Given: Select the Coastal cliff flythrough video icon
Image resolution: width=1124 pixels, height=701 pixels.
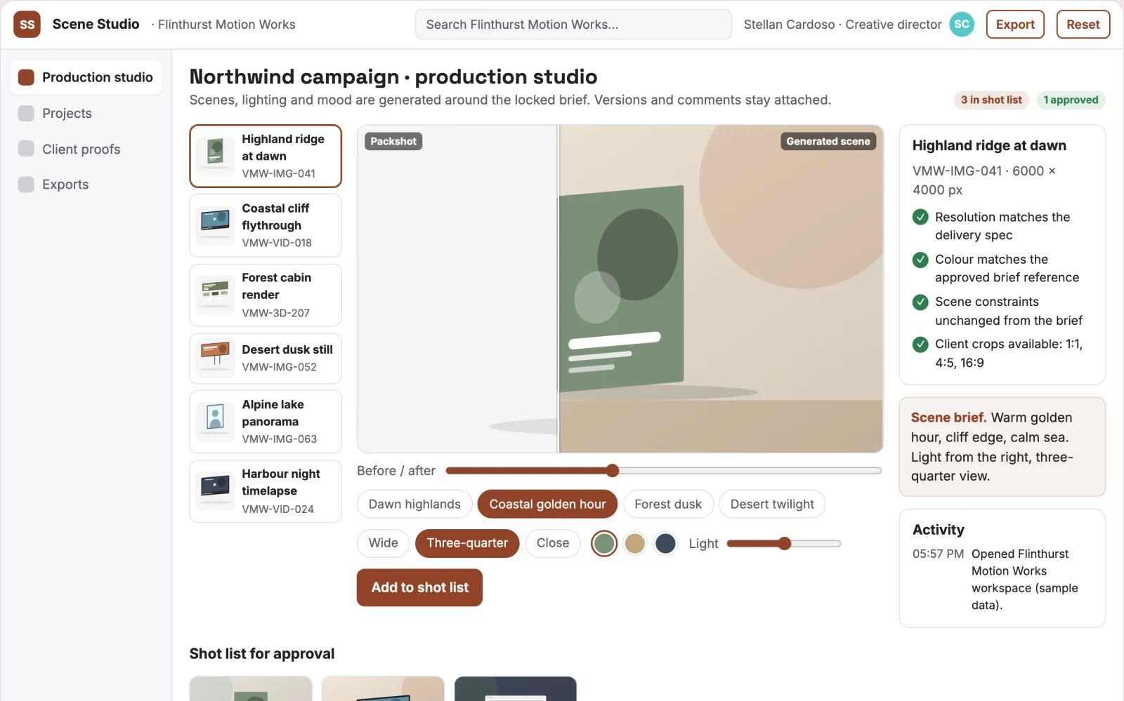Looking at the screenshot, I should point(216,225).
